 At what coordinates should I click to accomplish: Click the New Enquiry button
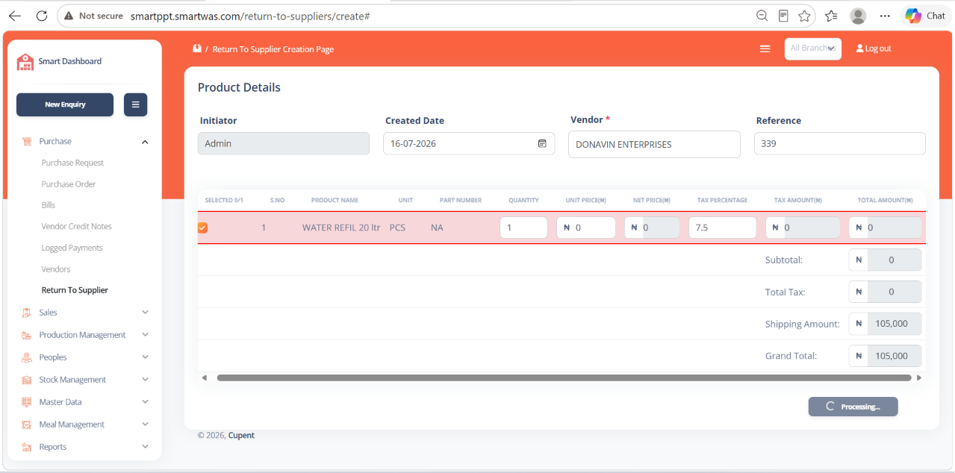[x=65, y=104]
